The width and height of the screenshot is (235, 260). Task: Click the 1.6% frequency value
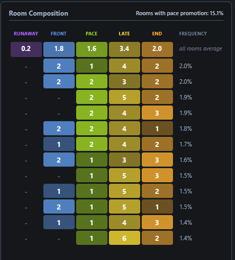pos(186,160)
